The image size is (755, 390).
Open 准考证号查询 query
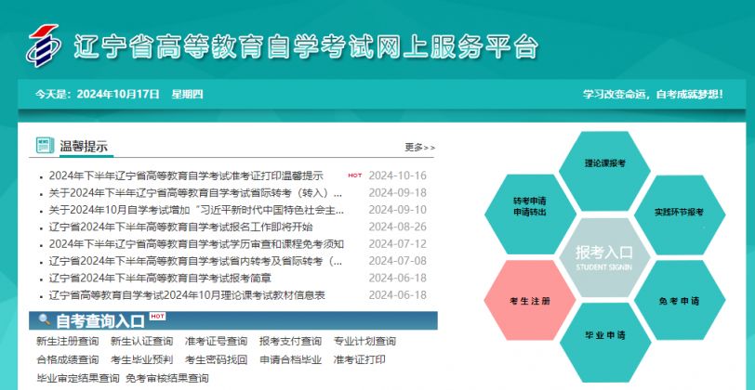(x=216, y=342)
